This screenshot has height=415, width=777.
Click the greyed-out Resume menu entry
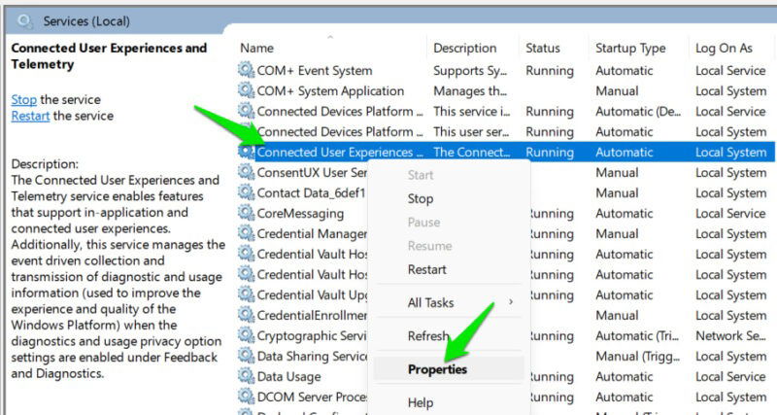tap(429, 246)
